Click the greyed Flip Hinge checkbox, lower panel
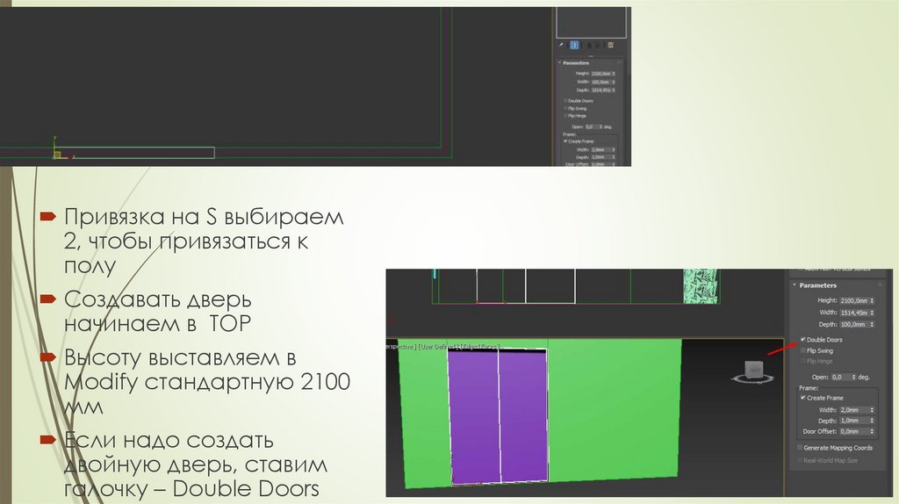This screenshot has height=504, width=899. [x=802, y=361]
